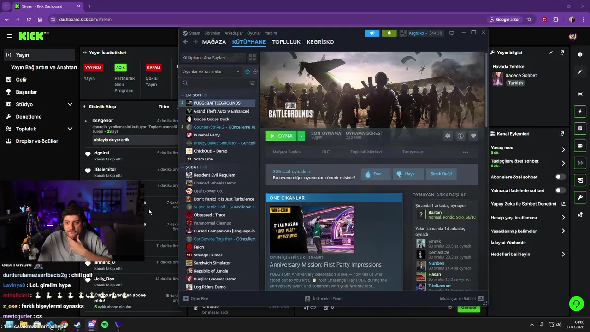Image resolution: width=590 pixels, height=332 pixels.
Task: Open Görünüm menu in Steam
Action: click(212, 33)
